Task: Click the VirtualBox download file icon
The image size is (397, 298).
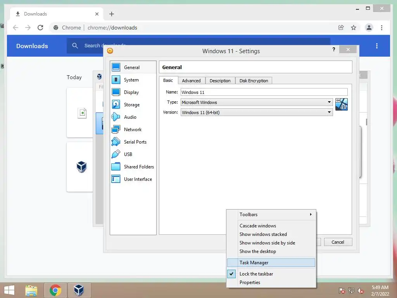Action: point(81,167)
